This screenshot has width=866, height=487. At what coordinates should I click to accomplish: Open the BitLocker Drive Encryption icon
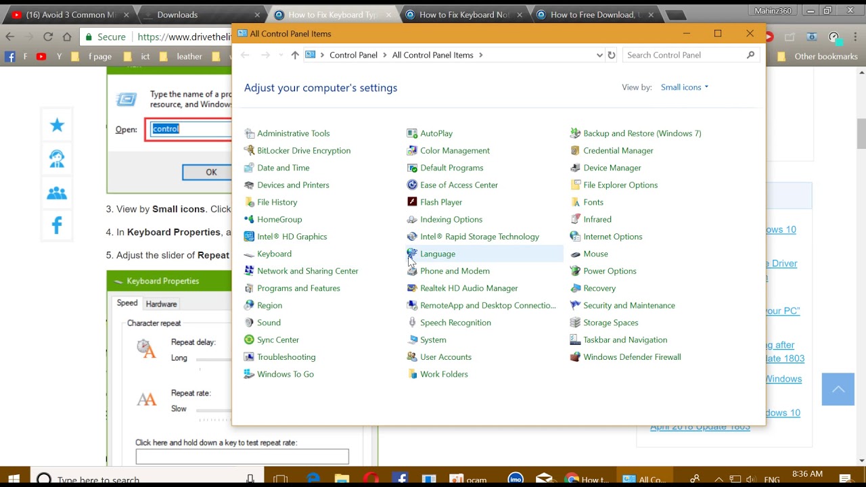pyautogui.click(x=249, y=150)
